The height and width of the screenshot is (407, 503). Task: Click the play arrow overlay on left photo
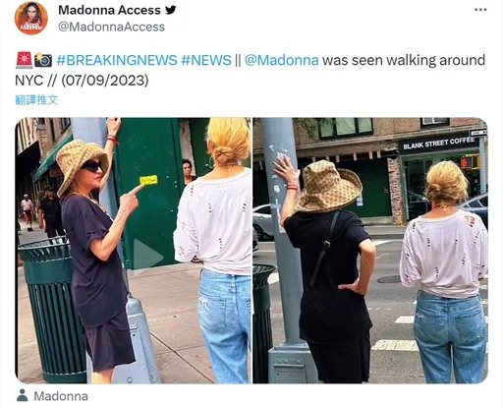coord(147,255)
